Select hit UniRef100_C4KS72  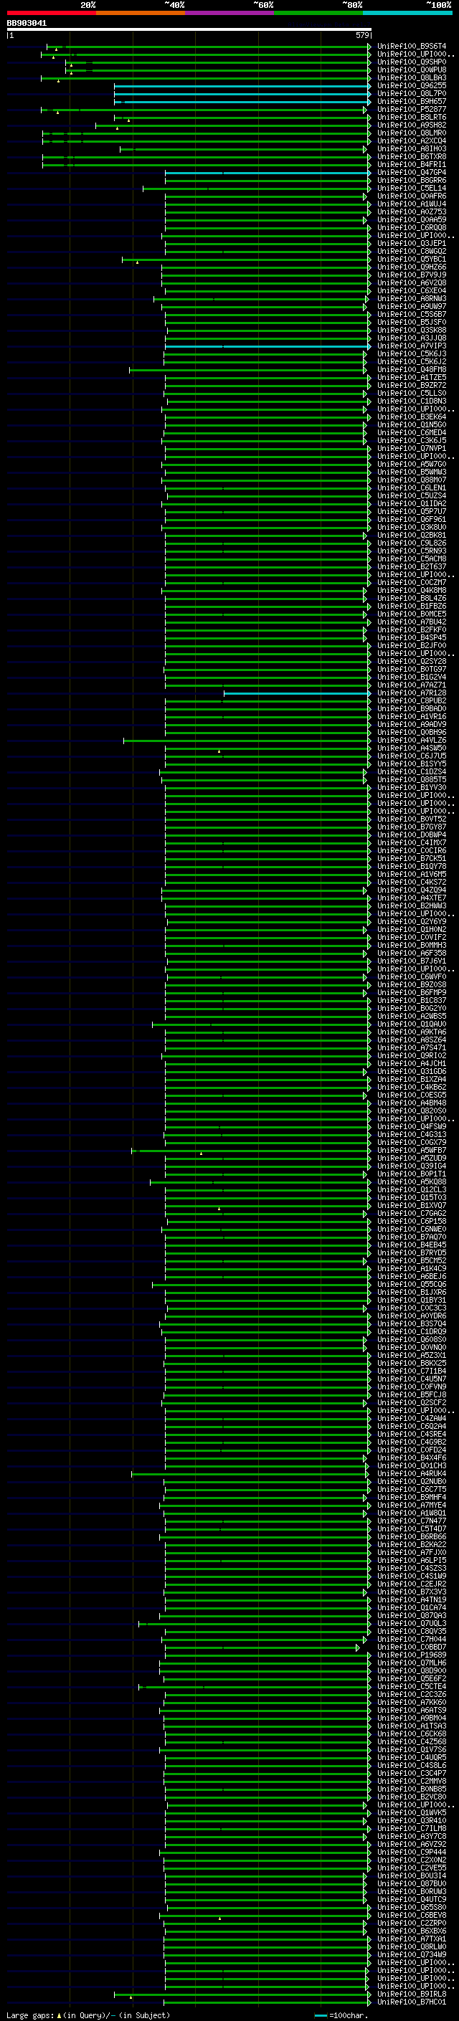pyautogui.click(x=411, y=882)
